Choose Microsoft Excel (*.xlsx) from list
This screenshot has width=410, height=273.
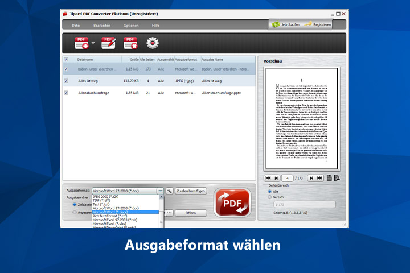click(x=125, y=224)
